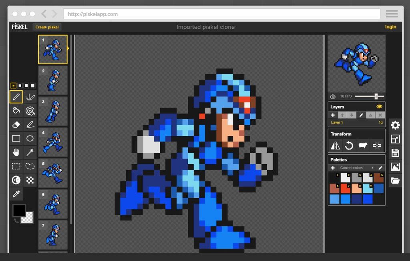Choose the Eraser tool
The width and height of the screenshot is (410, 261).
pos(16,125)
